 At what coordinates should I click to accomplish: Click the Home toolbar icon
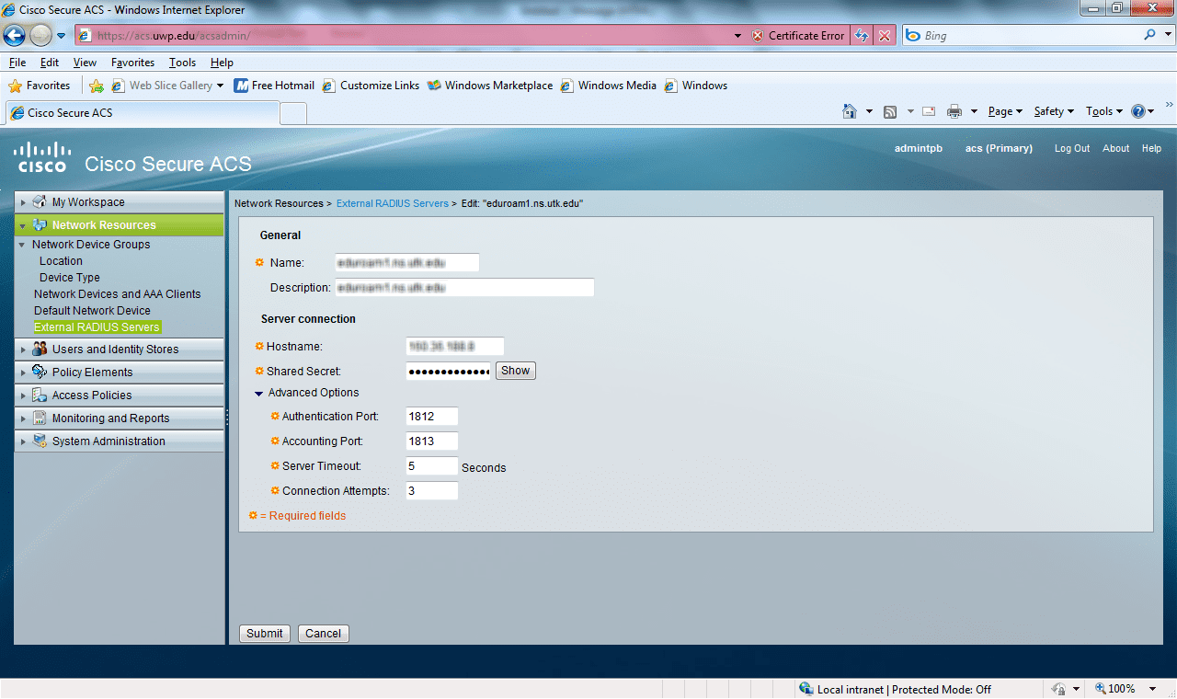pyautogui.click(x=850, y=111)
